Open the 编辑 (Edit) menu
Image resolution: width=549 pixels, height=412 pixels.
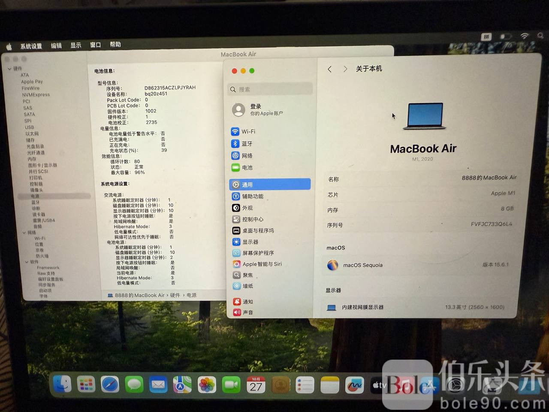[x=56, y=45]
